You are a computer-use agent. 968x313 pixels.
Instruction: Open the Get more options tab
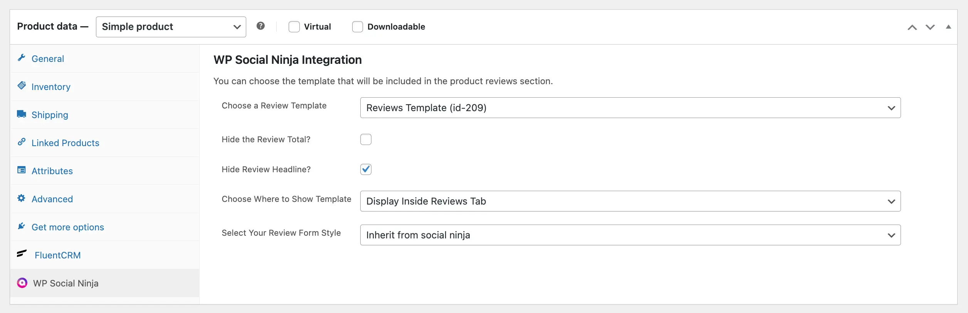[x=67, y=227]
